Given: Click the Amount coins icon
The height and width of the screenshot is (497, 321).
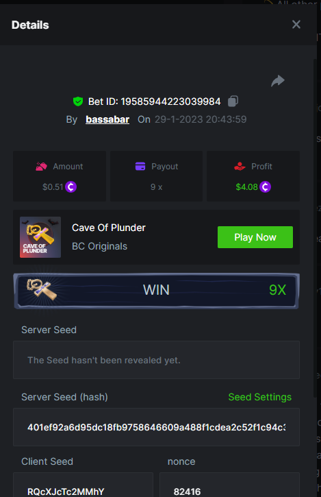Looking at the screenshot, I should click(42, 167).
